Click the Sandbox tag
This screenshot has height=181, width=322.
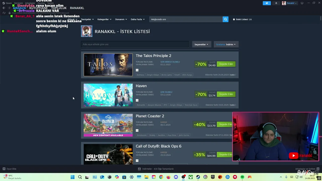point(162,135)
